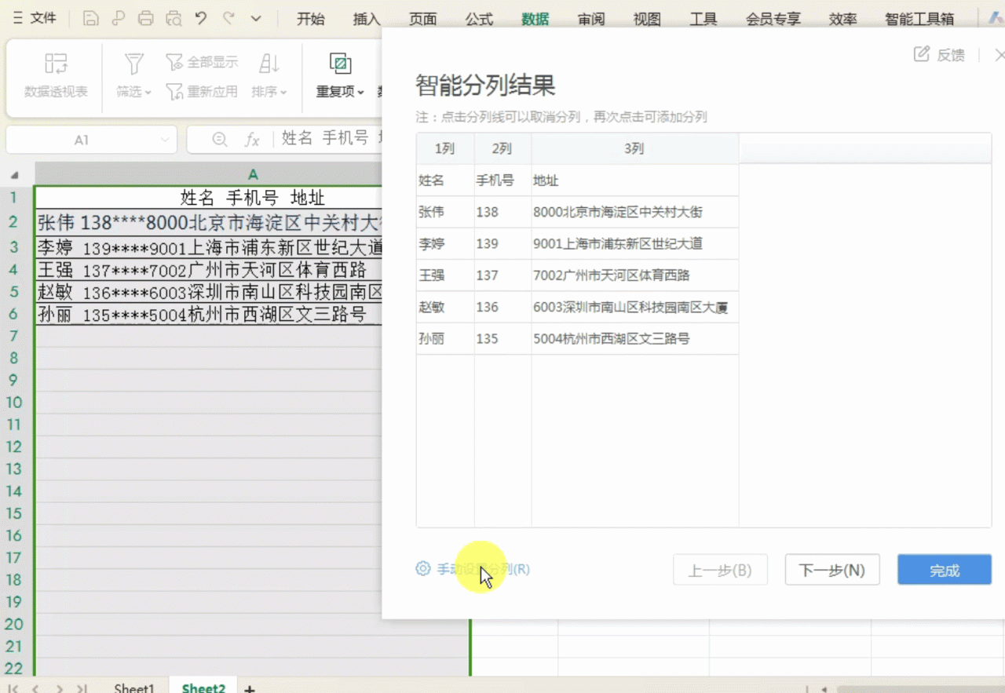Switch to the 公式 ribbon tab
Image resolution: width=1005 pixels, height=693 pixels.
coord(479,19)
